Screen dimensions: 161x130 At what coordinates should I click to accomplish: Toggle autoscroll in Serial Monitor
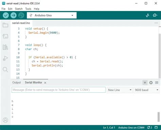(x=145, y=83)
